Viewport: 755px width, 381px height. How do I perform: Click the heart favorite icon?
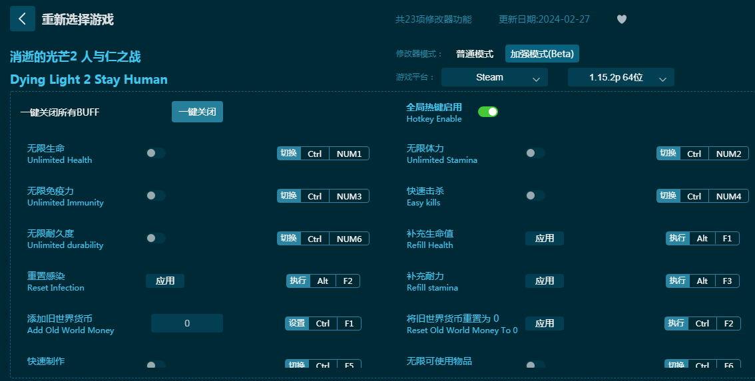point(622,19)
